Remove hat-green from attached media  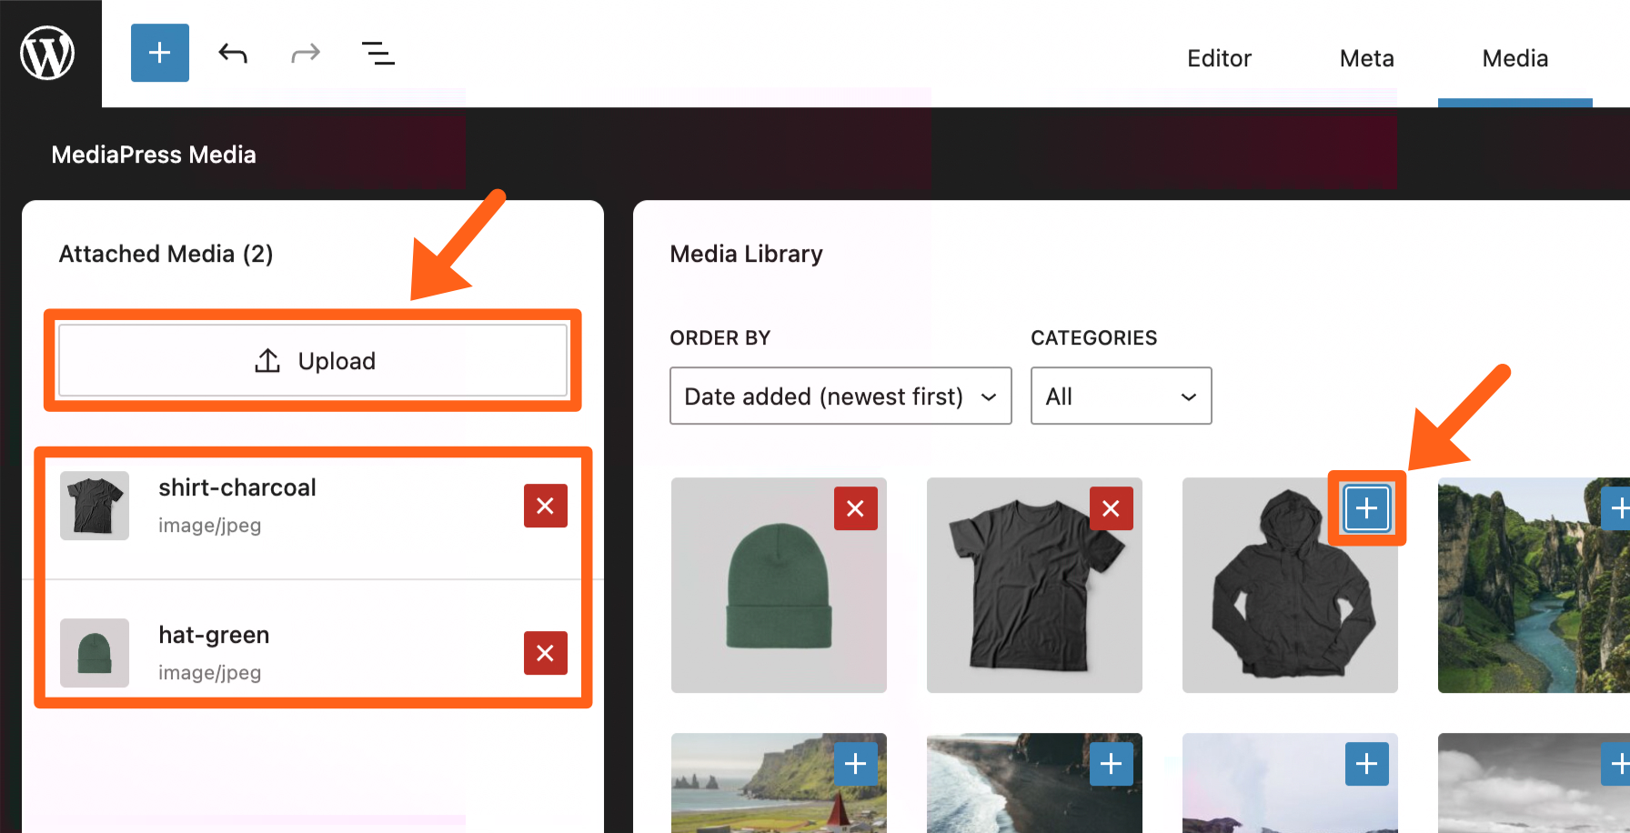545,653
